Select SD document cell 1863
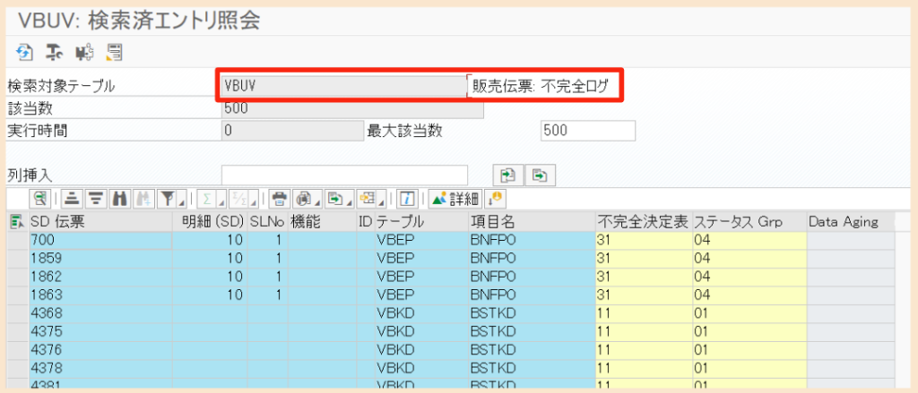This screenshot has width=918, height=393. point(100,295)
